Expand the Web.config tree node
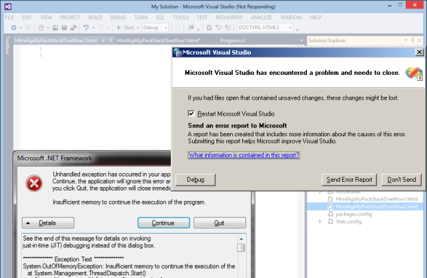This screenshot has height=278, width=427. click(x=320, y=221)
